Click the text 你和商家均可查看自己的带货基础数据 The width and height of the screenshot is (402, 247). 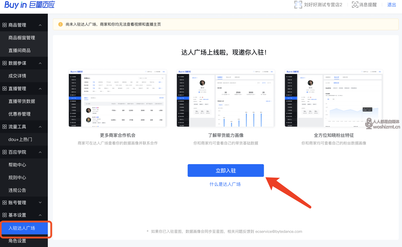pos(226,143)
